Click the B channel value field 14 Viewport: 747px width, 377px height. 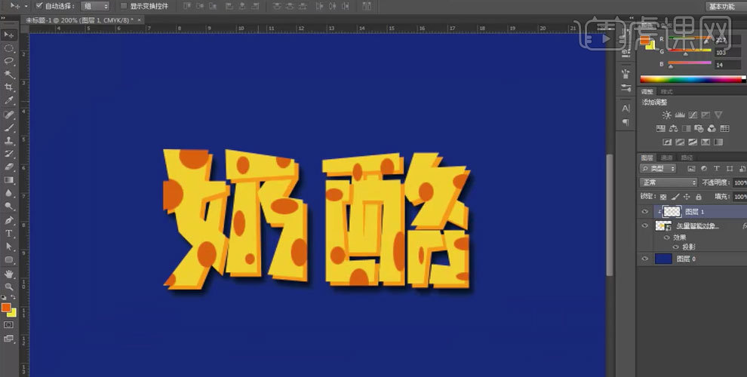pyautogui.click(x=727, y=65)
